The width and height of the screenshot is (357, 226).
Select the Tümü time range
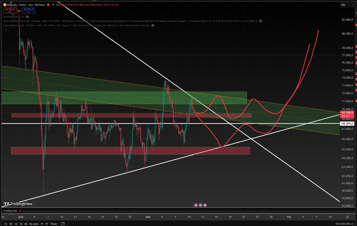coord(54,224)
